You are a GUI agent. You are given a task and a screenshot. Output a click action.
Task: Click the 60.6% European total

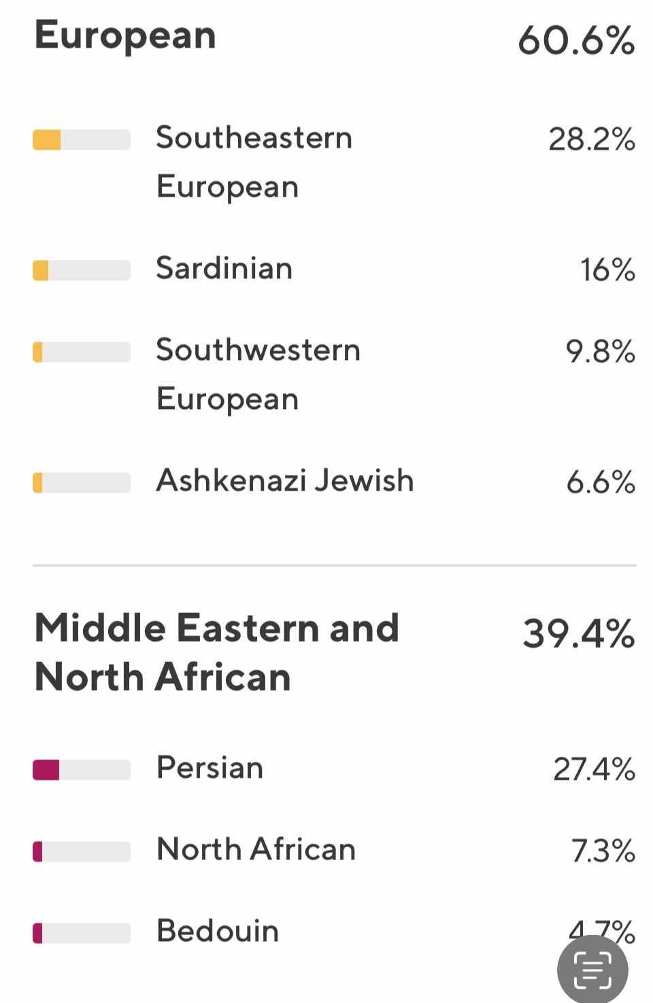click(576, 41)
